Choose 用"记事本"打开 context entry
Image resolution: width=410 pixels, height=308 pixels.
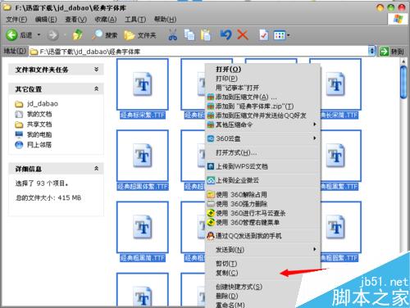pos(262,88)
